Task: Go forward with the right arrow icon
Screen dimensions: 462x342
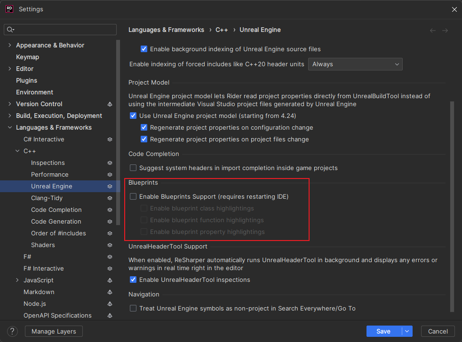Action: [x=445, y=31]
